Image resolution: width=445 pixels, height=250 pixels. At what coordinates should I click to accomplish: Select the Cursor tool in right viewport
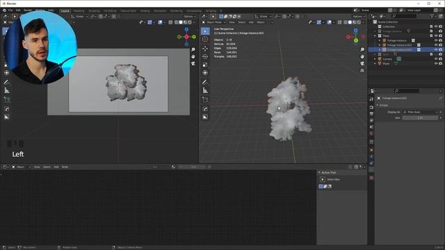pos(205,39)
